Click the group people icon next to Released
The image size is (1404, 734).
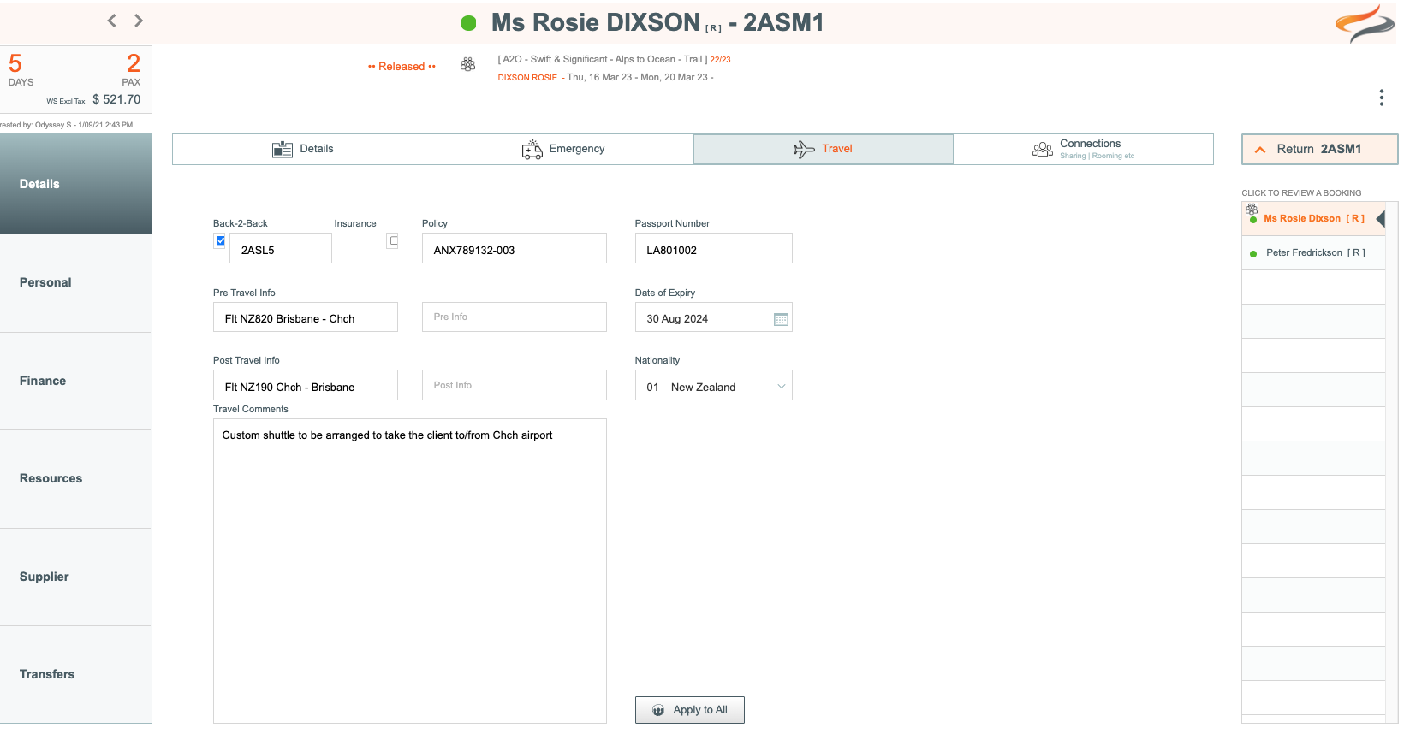(x=467, y=65)
